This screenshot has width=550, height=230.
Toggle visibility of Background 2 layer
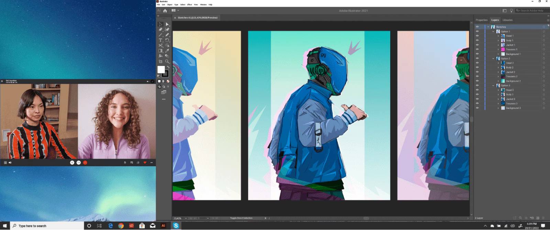click(477, 81)
